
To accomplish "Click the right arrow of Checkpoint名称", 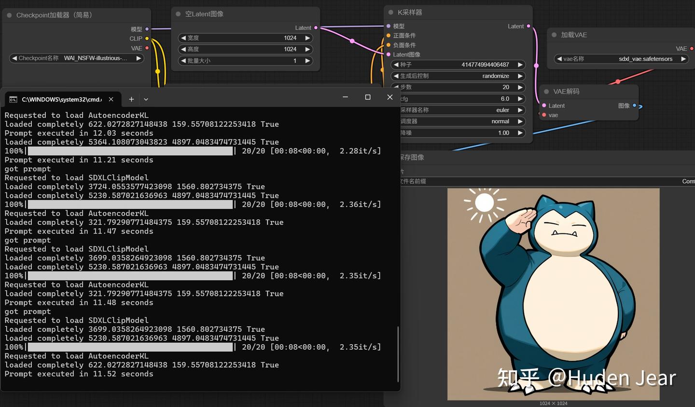I will tap(139, 58).
